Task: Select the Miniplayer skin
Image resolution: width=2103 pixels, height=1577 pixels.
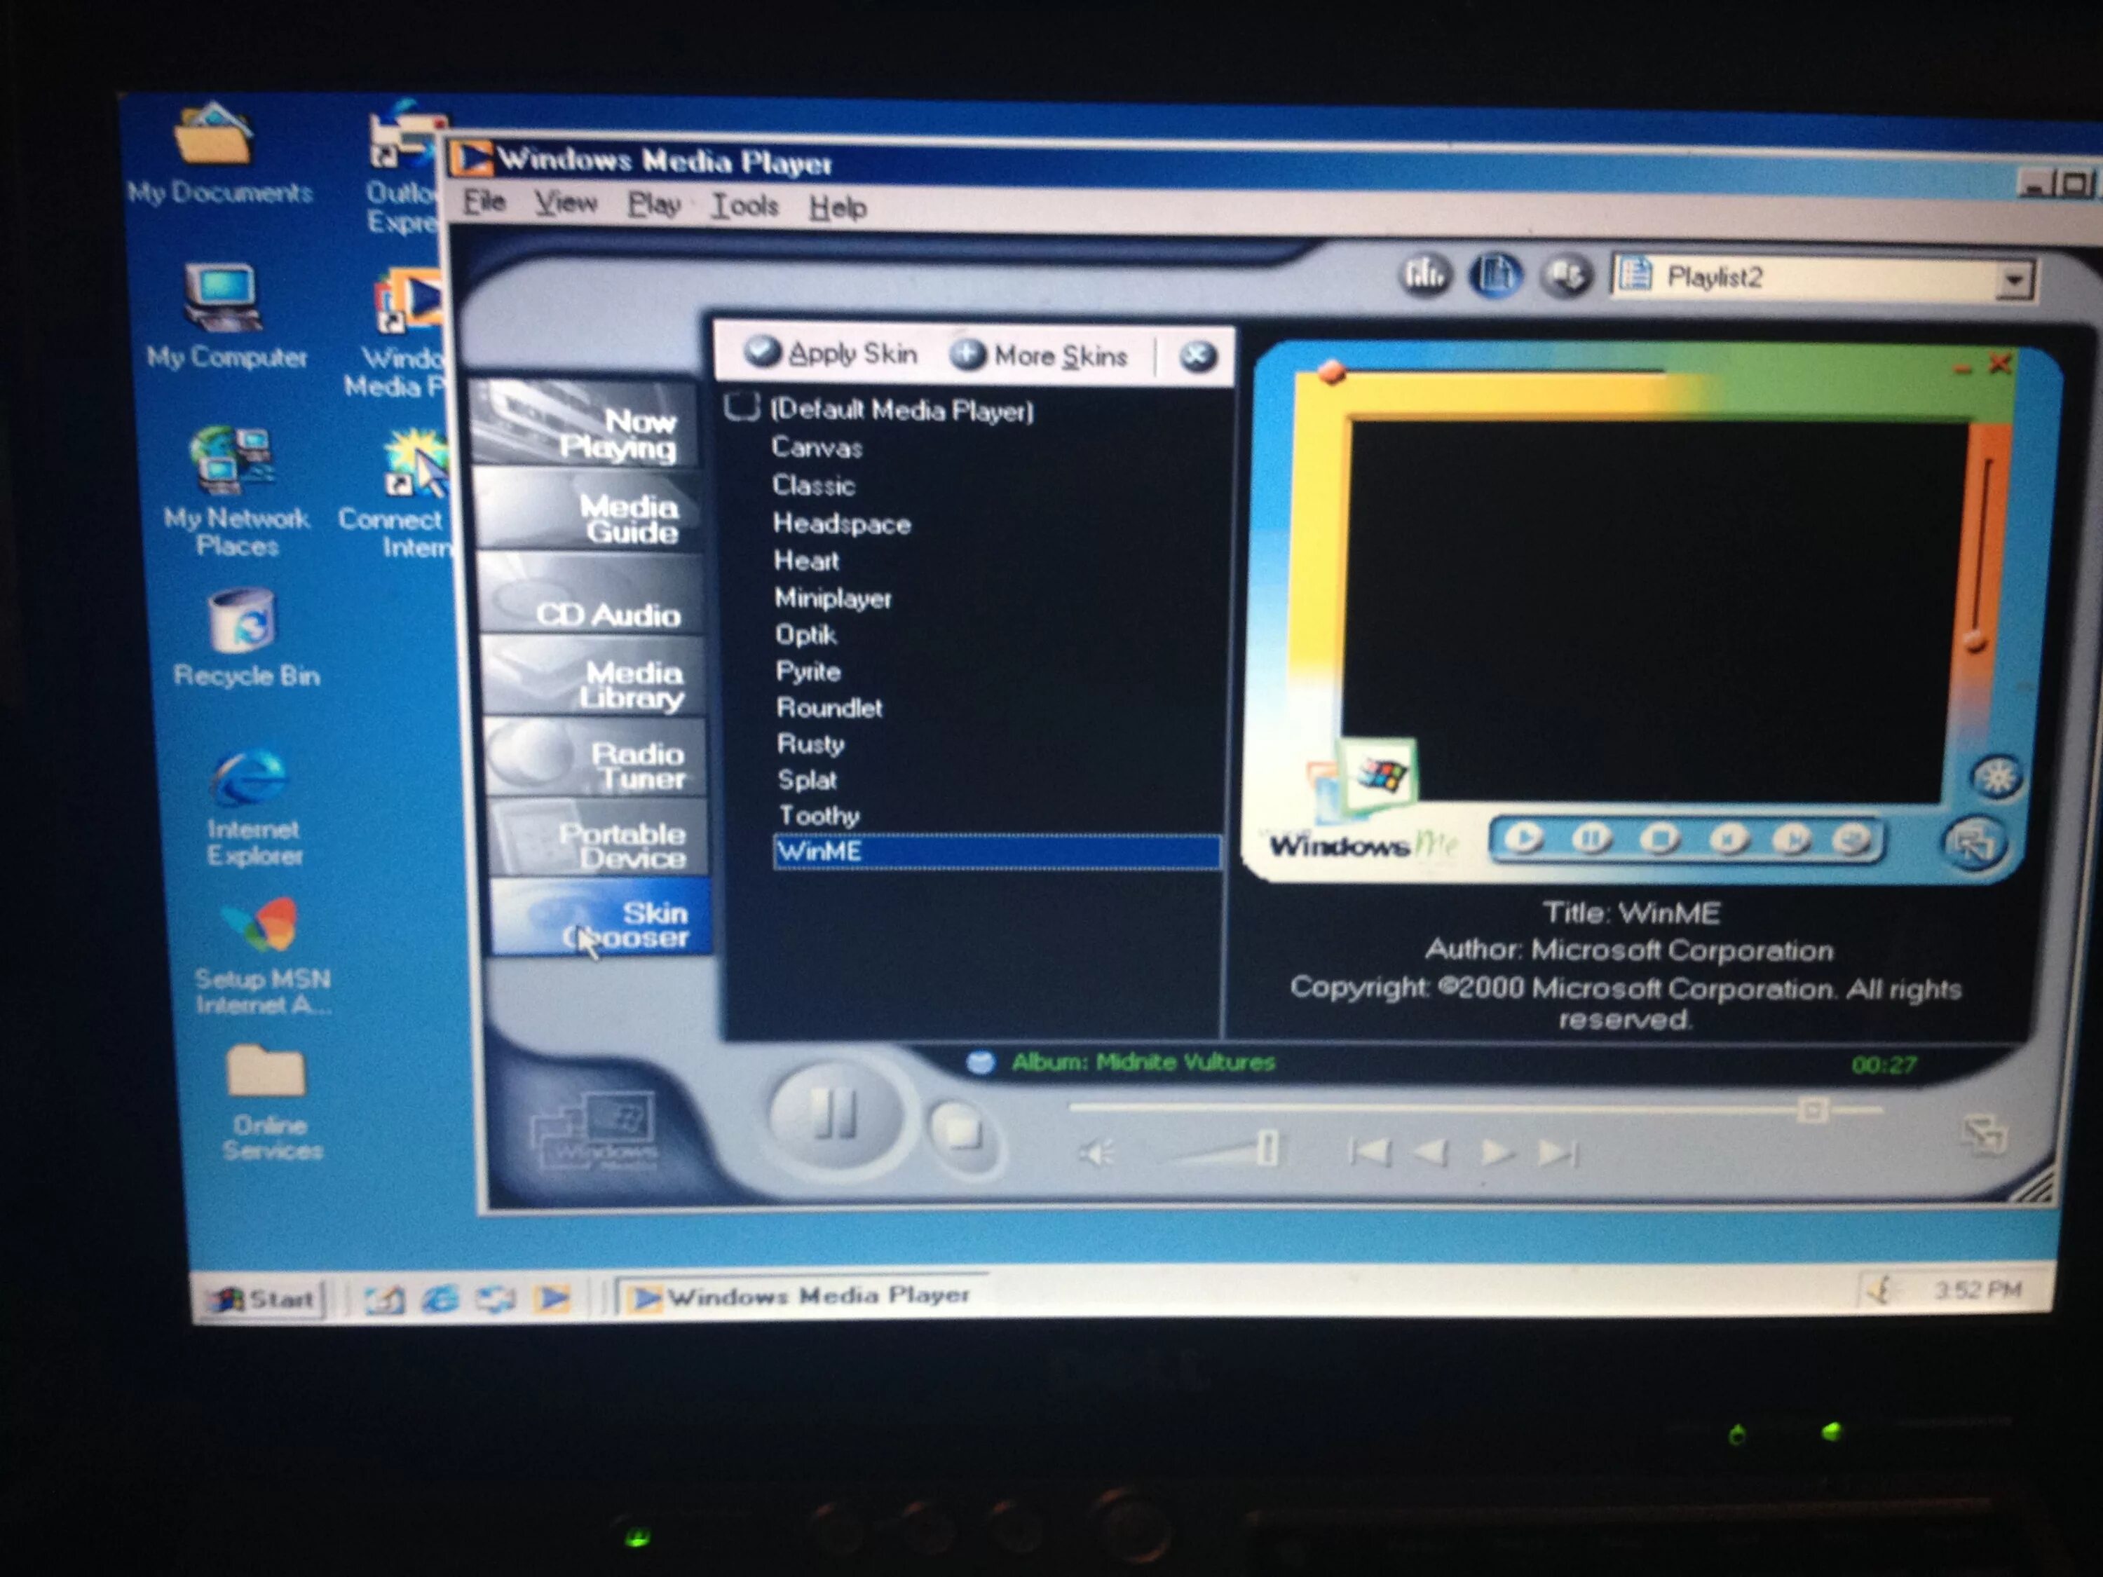Action: coord(833,598)
